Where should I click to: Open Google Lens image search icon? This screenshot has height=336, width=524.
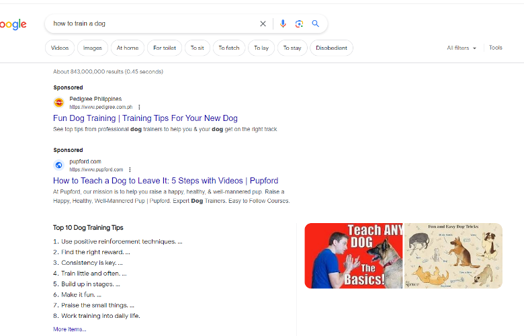(x=299, y=24)
